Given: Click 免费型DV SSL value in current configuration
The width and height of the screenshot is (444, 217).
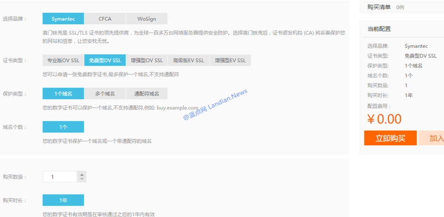Looking at the screenshot, I should 420,56.
